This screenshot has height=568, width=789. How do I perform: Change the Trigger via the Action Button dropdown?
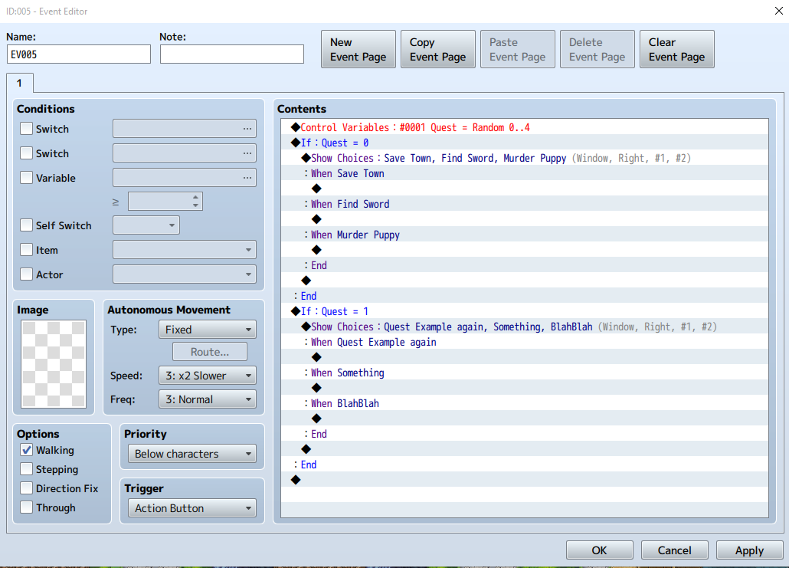click(192, 507)
